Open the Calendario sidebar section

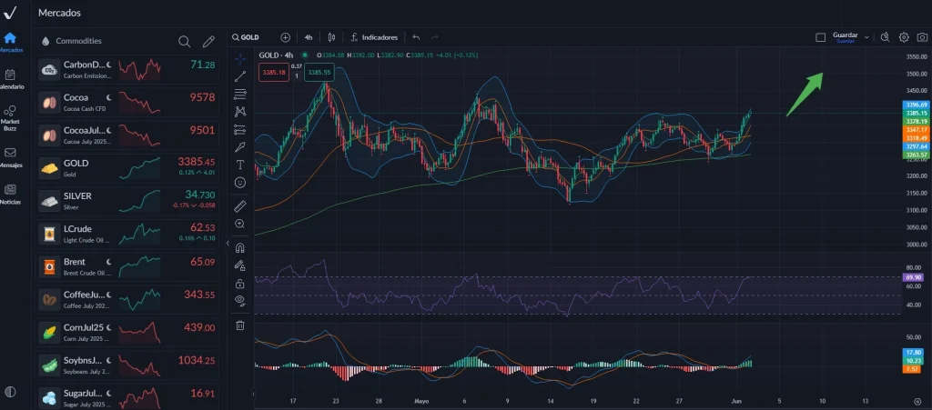click(x=10, y=79)
